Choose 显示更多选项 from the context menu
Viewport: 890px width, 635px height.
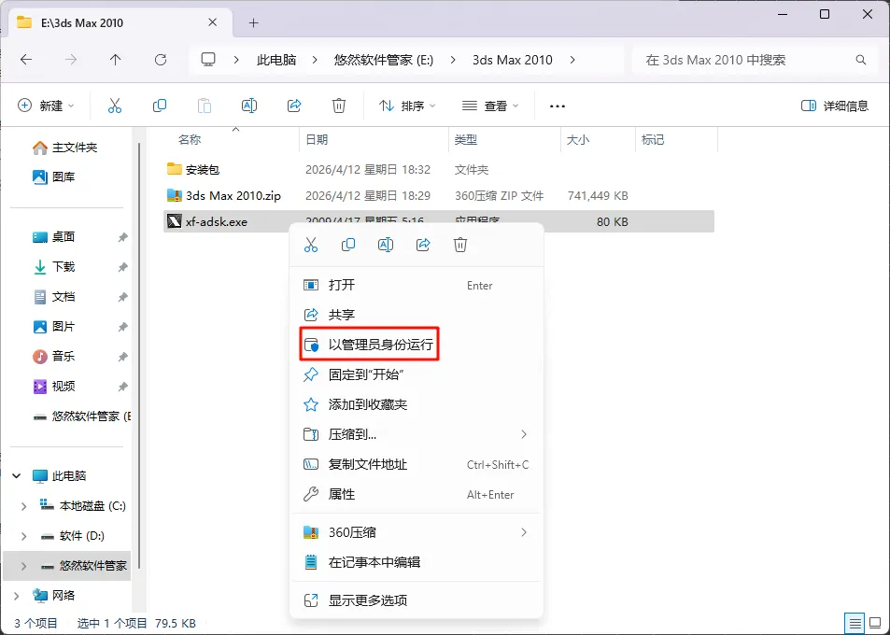(417, 600)
